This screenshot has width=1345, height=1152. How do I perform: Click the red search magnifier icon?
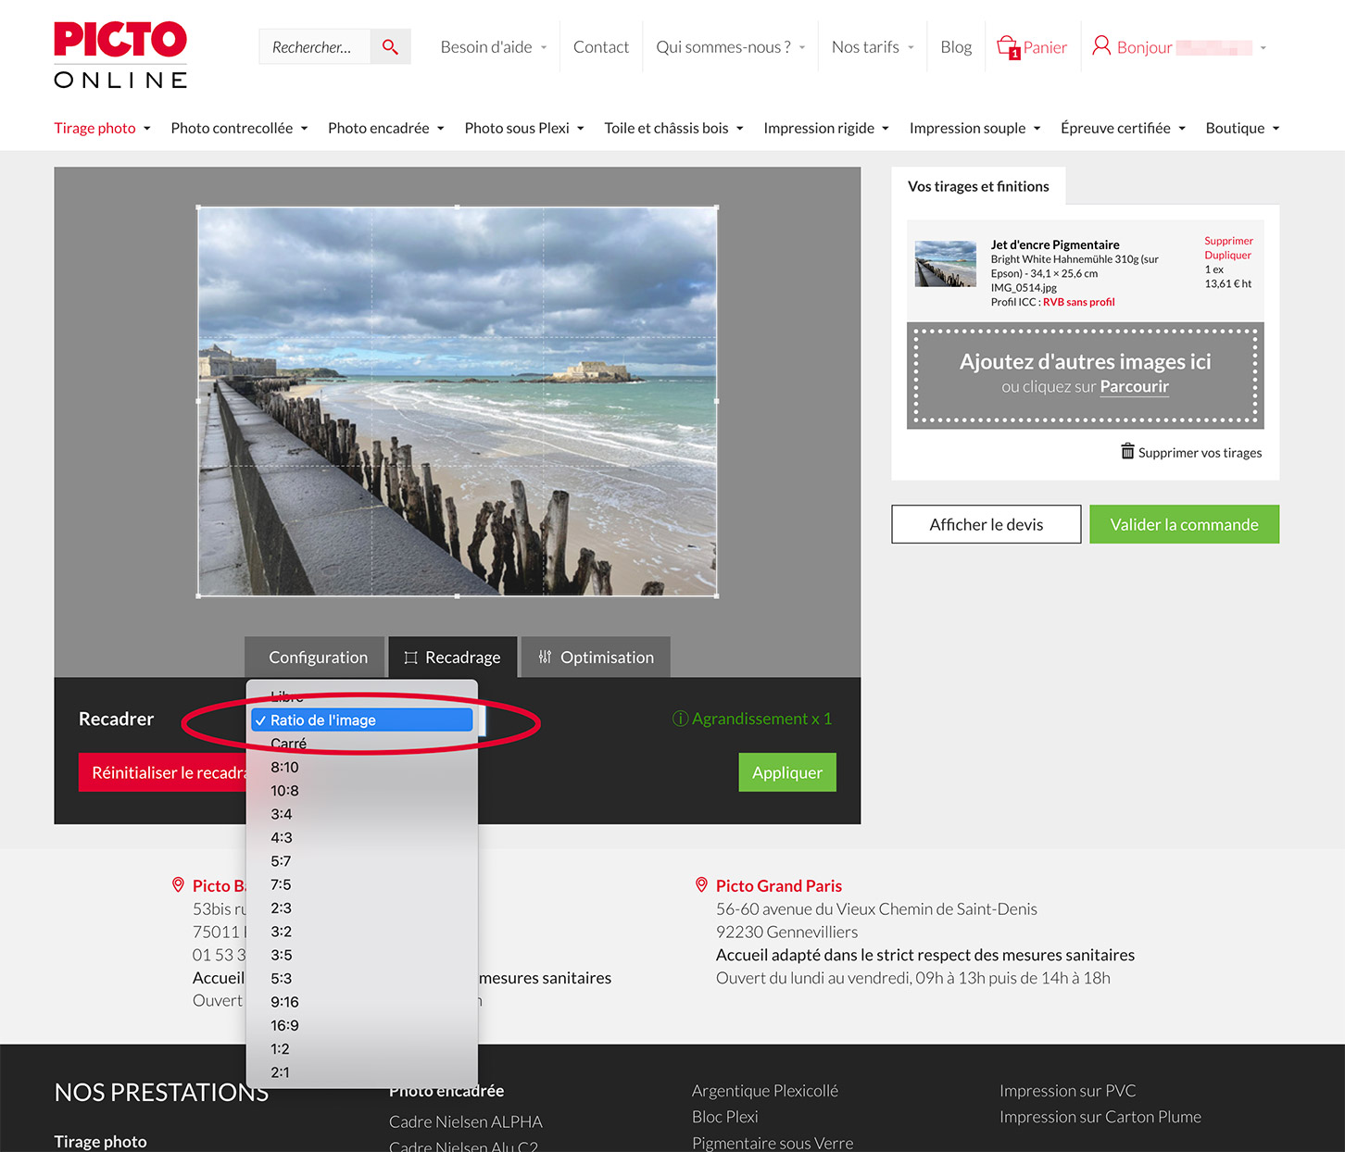(390, 47)
